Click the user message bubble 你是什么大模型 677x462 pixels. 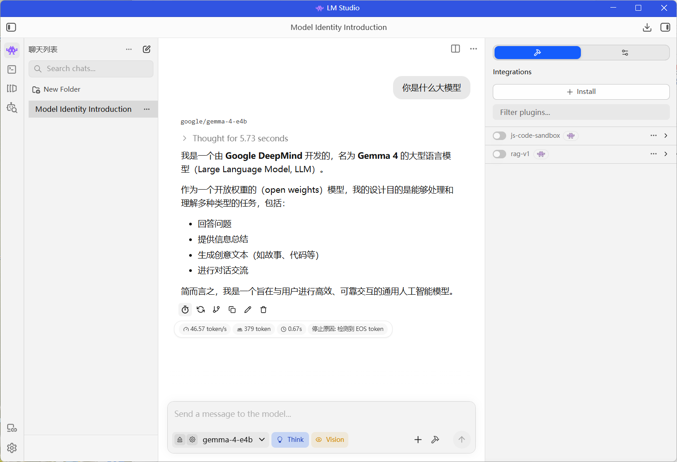[432, 88]
